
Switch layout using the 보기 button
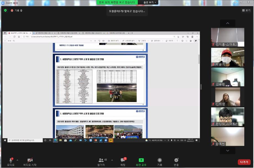point(246,10)
